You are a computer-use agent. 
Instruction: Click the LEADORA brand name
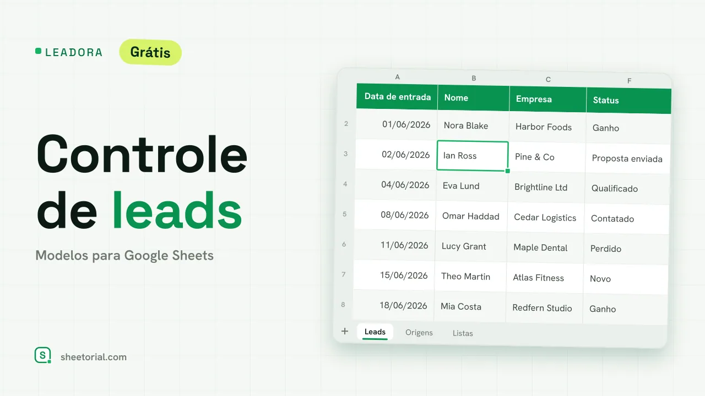74,52
